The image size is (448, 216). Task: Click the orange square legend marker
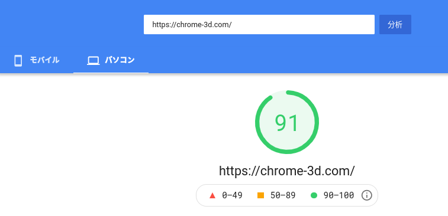coord(260,195)
